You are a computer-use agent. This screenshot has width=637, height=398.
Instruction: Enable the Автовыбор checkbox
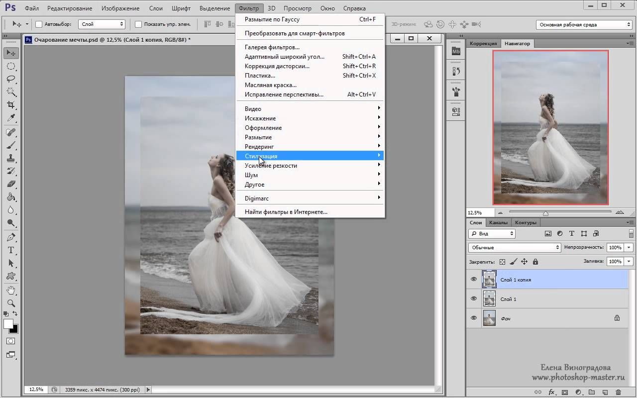39,24
